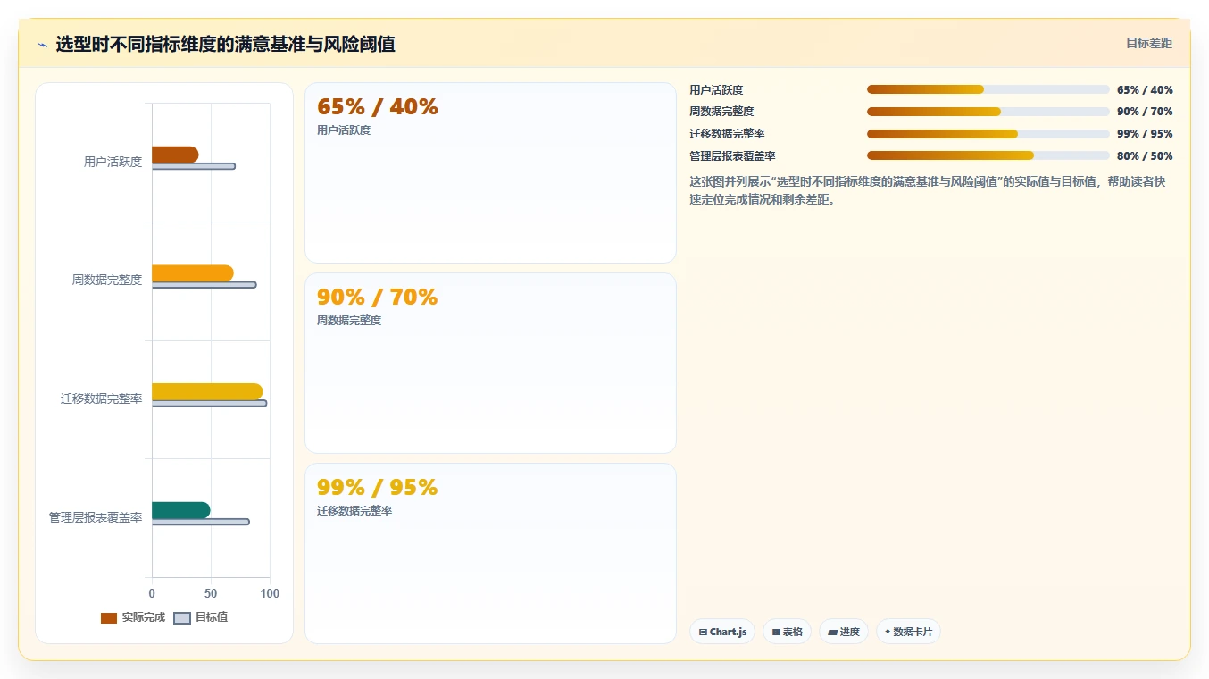Click the 周数据完整度 label in the progress list

721,112
